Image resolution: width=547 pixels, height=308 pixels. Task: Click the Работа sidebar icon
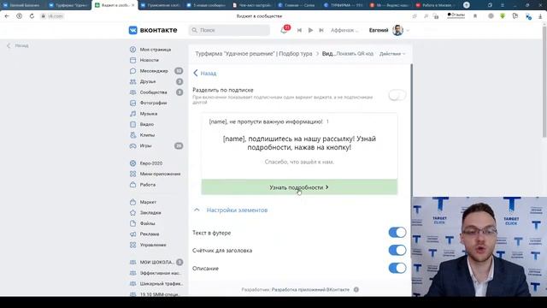(132, 185)
